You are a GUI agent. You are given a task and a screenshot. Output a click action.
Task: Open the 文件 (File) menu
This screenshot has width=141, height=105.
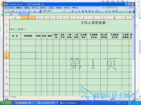[11, 8]
